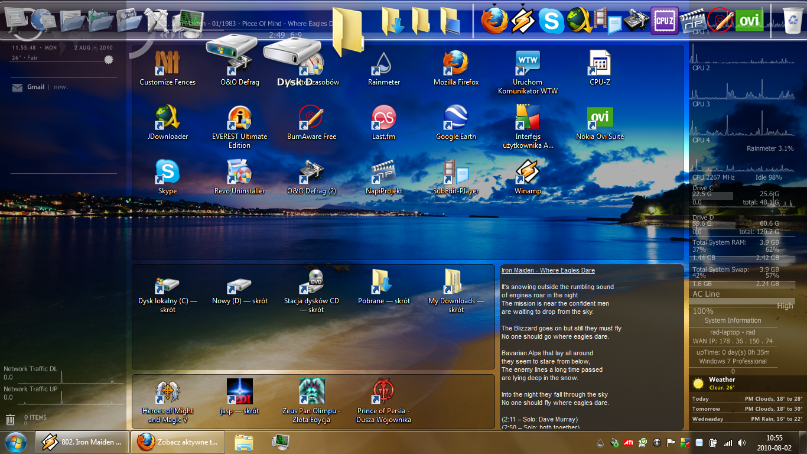The image size is (807, 454).
Task: Open the SubEdit-Player desktop shortcut
Action: [x=456, y=177]
